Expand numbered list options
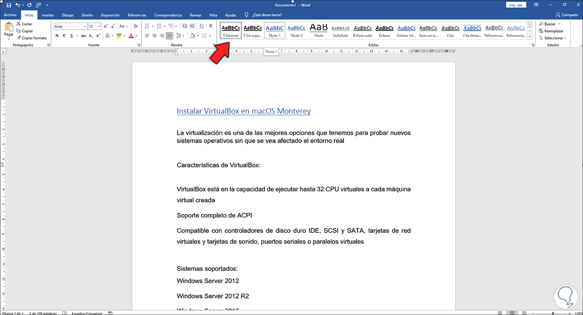583x315 pixels. [166, 26]
